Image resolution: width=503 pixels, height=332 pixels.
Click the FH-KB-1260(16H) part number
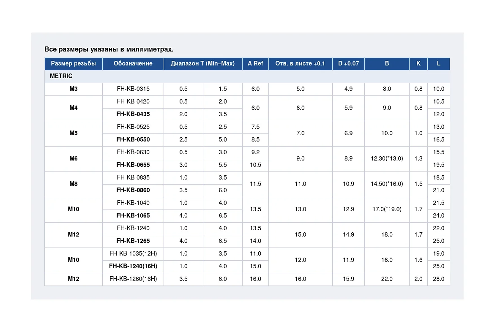[x=133, y=279]
